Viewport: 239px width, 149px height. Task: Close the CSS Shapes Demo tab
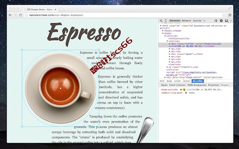pyautogui.click(x=56, y=9)
